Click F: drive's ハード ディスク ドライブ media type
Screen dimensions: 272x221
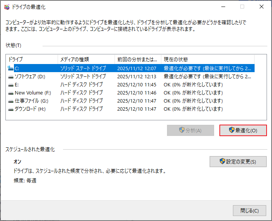coord(82,93)
